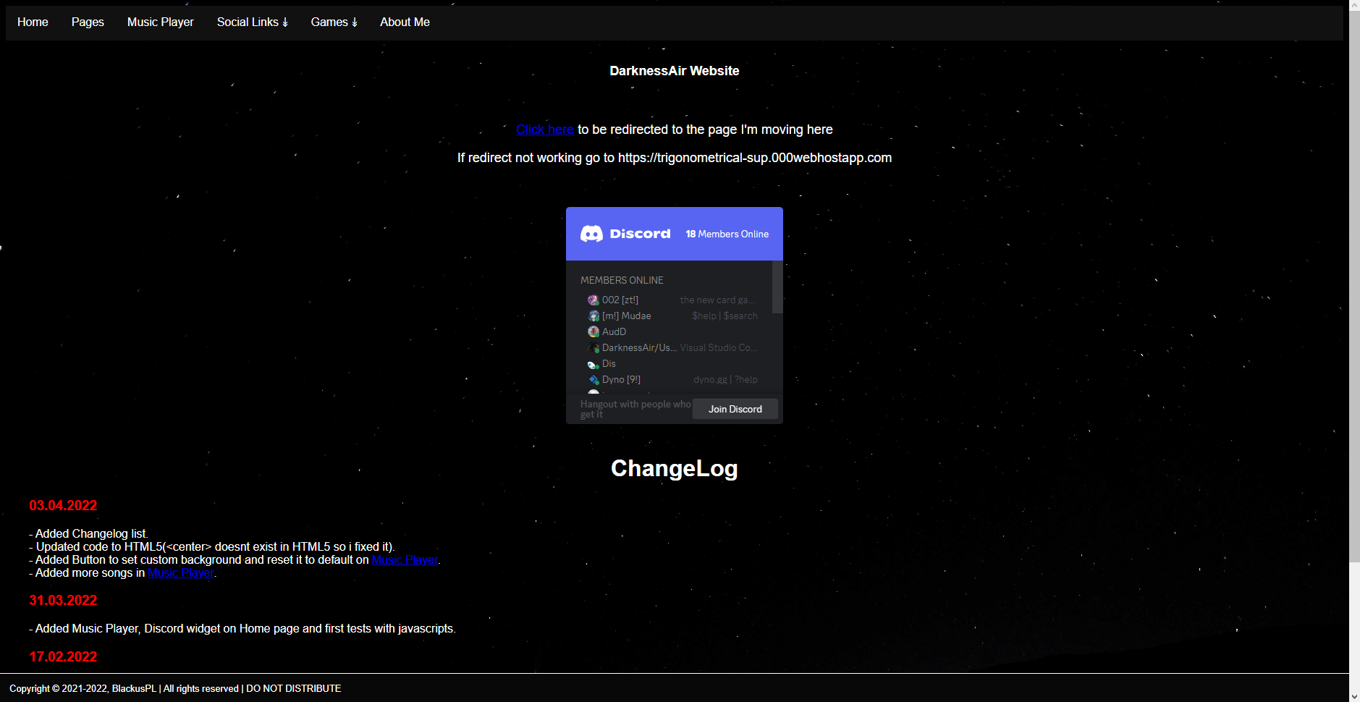The image size is (1360, 702).
Task: Click the Dyno [9!] bot avatar
Action: coord(594,380)
